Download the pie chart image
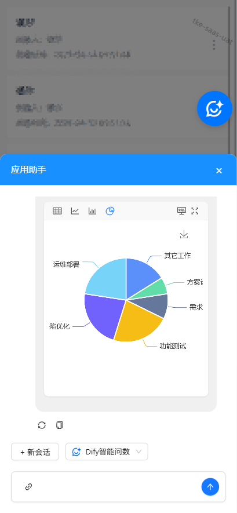The image size is (237, 513). [x=184, y=234]
